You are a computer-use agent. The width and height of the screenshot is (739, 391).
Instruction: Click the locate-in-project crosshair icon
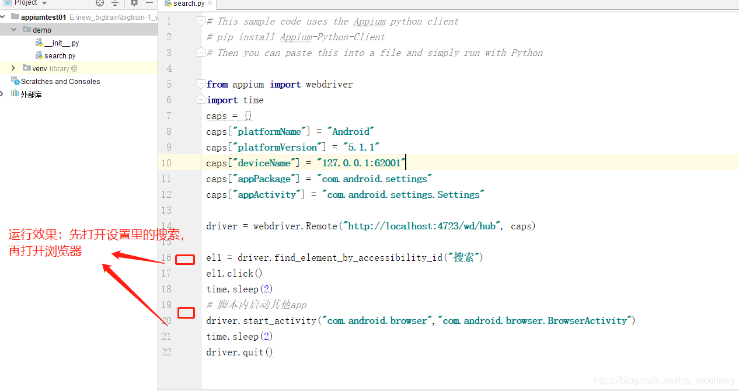pos(100,3)
